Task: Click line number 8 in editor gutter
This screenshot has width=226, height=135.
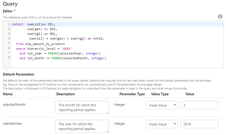Action: [9, 57]
